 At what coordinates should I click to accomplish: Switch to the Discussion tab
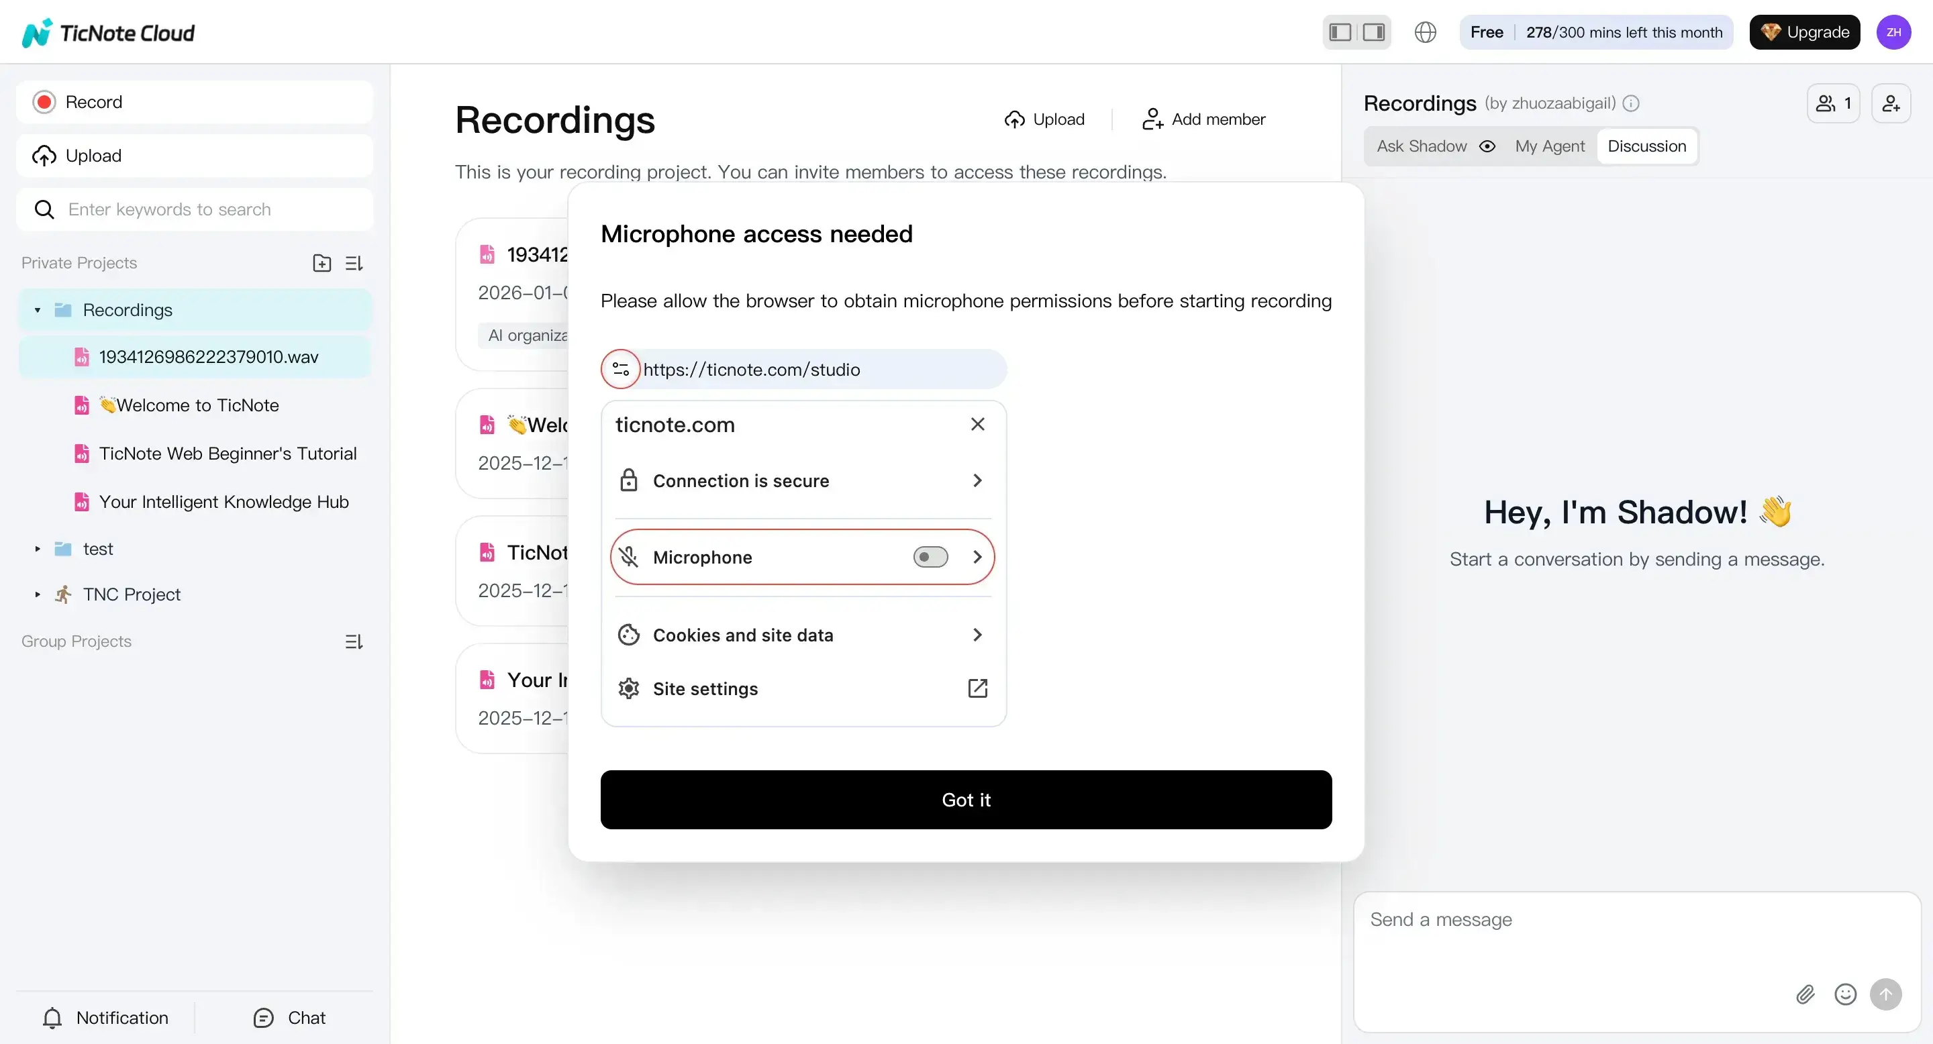tap(1646, 146)
